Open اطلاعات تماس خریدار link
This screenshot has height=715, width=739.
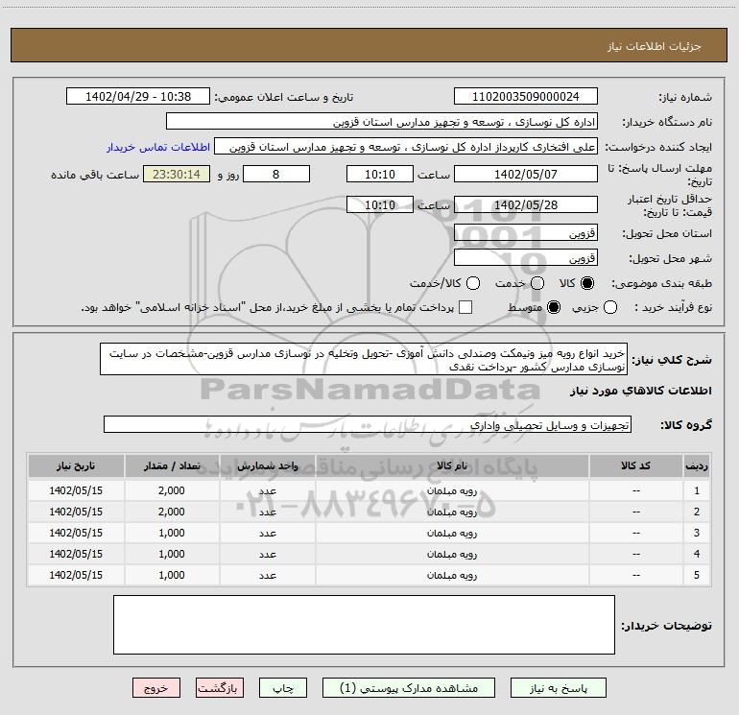pos(158,147)
